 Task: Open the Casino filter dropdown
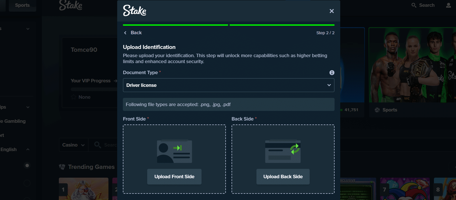click(73, 145)
